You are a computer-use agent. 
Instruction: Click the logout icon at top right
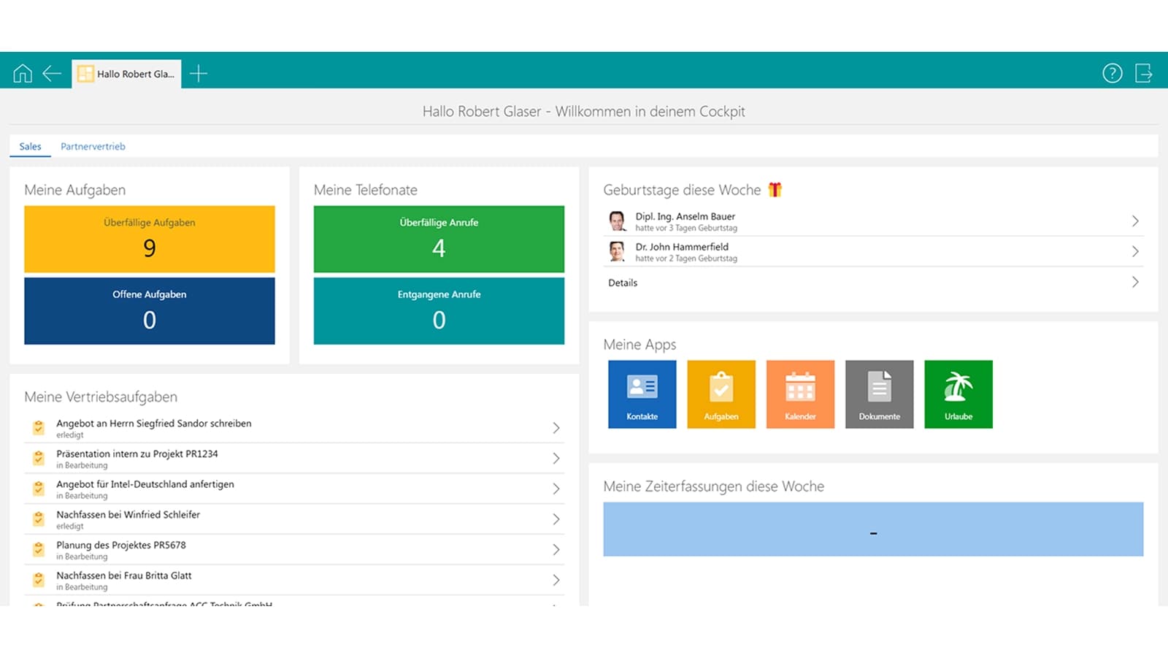1143,74
